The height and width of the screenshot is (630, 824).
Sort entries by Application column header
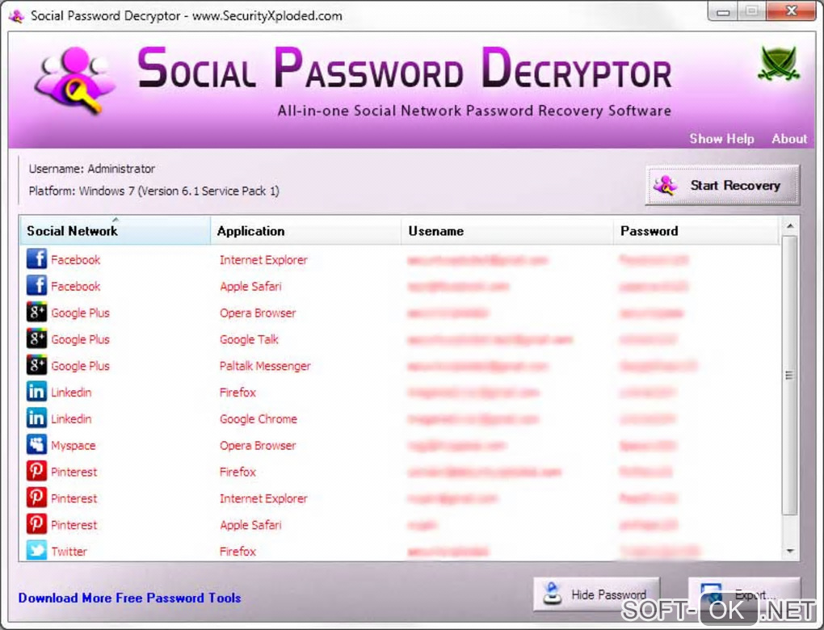pyautogui.click(x=306, y=231)
